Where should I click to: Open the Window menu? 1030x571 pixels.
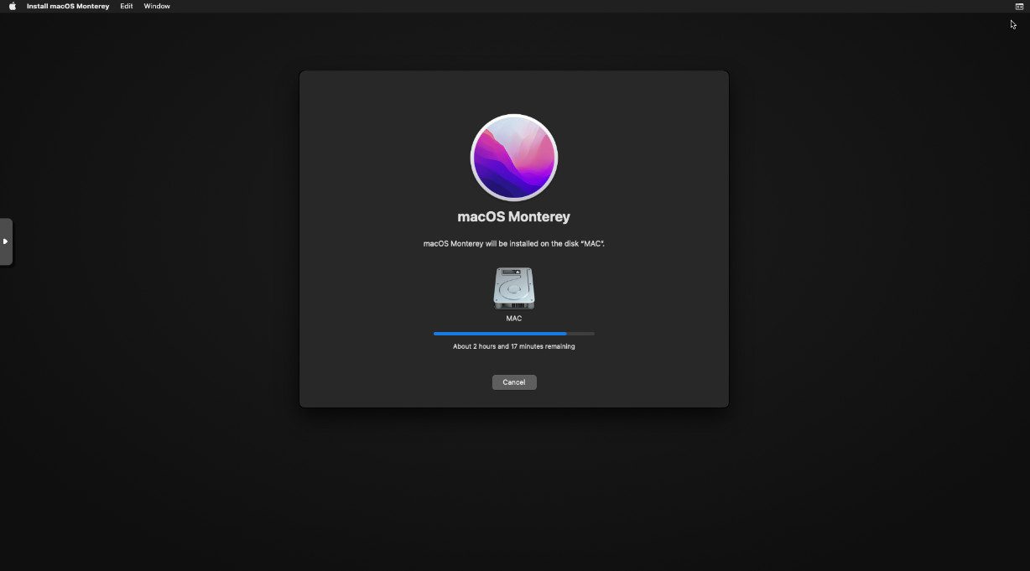(x=157, y=6)
